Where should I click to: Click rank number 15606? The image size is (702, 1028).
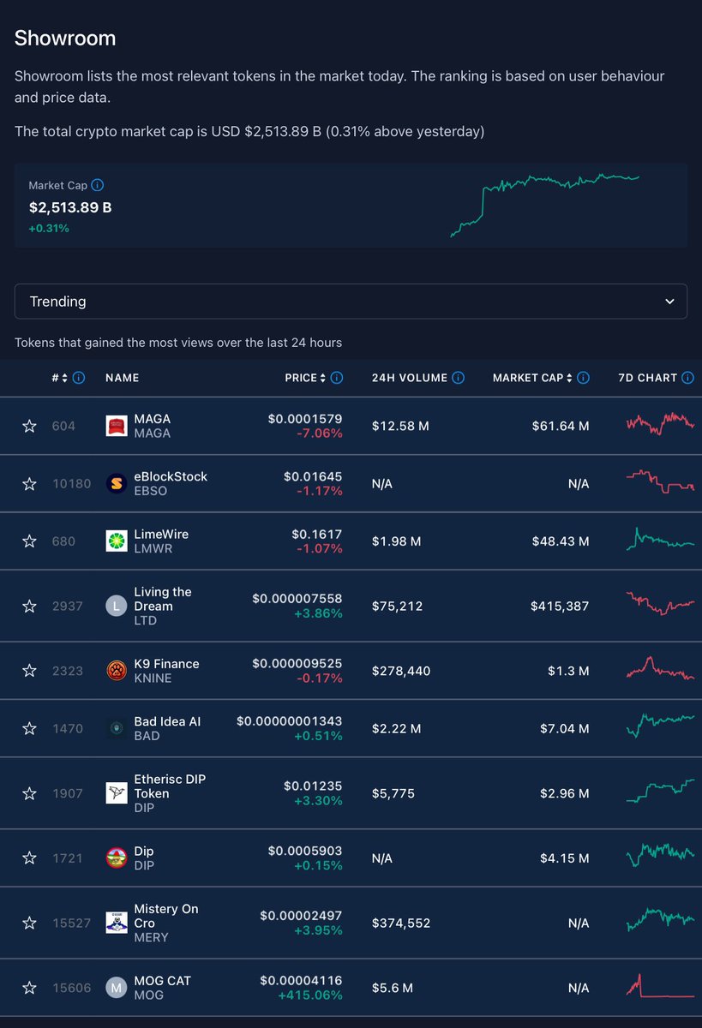point(72,988)
